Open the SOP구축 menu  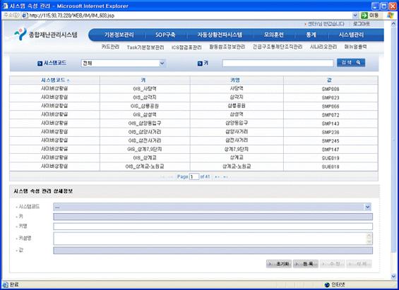click(x=165, y=35)
